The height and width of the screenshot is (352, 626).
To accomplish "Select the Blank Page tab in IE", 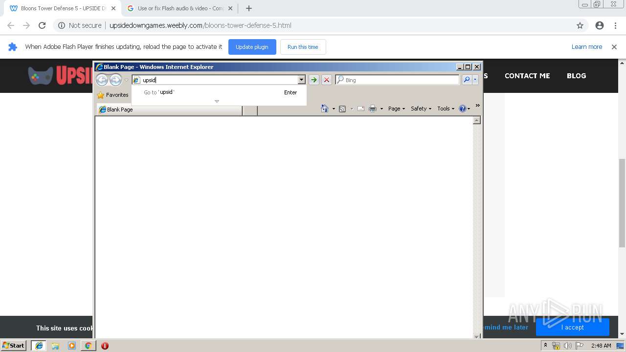I will (x=169, y=110).
